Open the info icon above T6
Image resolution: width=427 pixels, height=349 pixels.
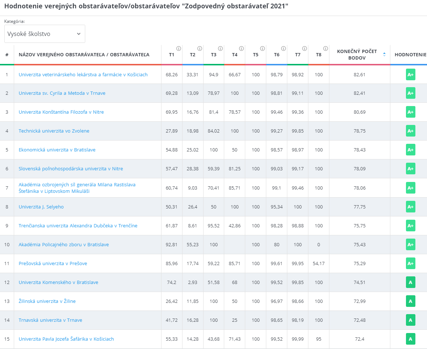pyautogui.click(x=283, y=49)
